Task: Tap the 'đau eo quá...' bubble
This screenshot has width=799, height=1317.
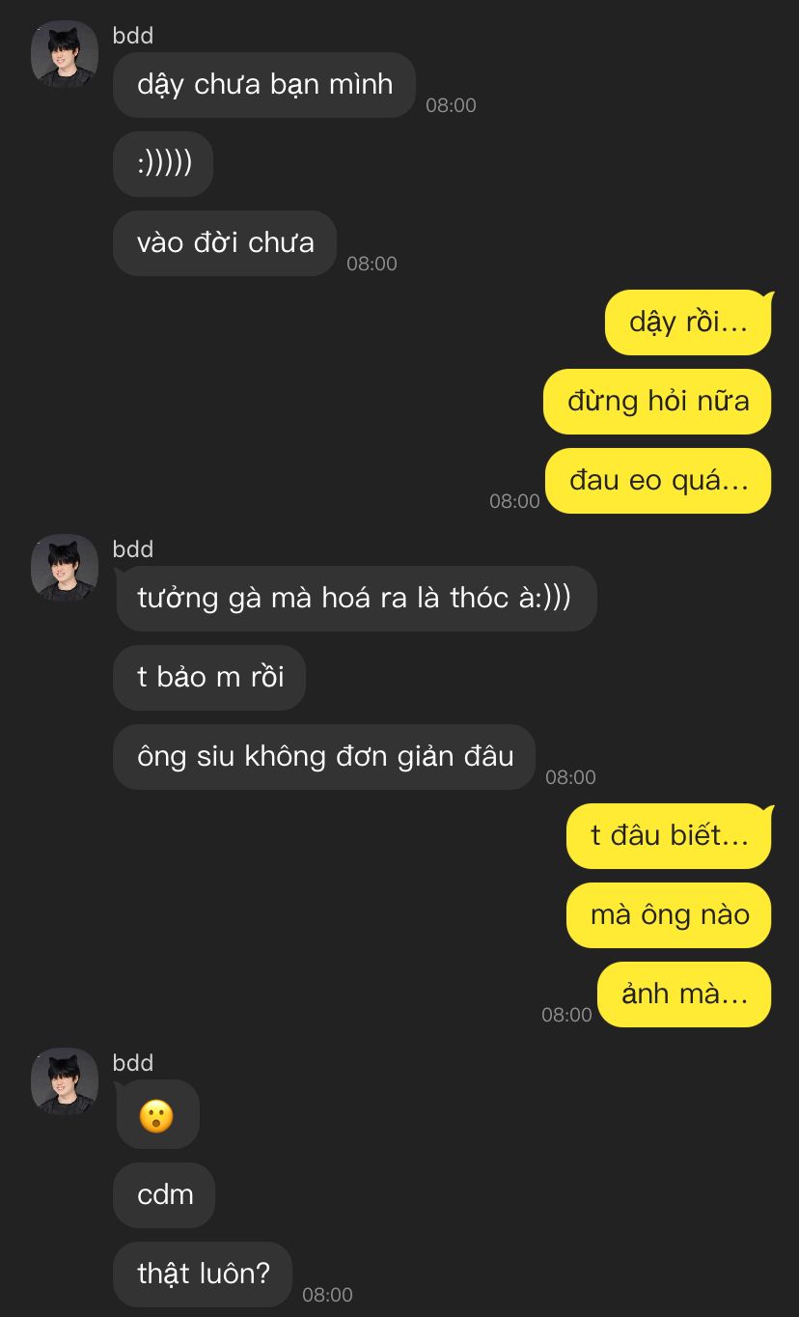Action: click(x=658, y=481)
